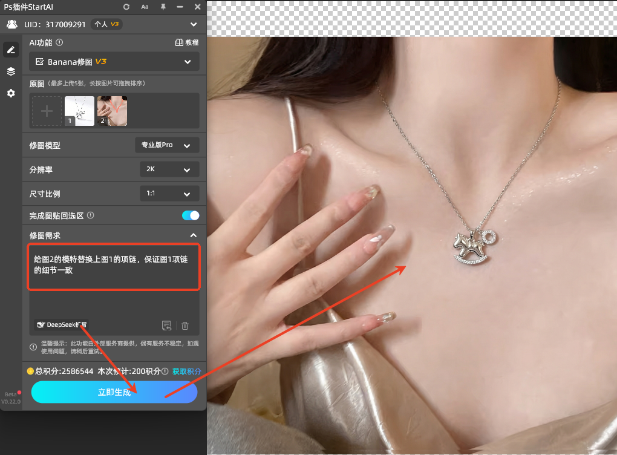The width and height of the screenshot is (617, 455).
Task: Click the refresh icon in plugin title bar
Action: tap(126, 7)
